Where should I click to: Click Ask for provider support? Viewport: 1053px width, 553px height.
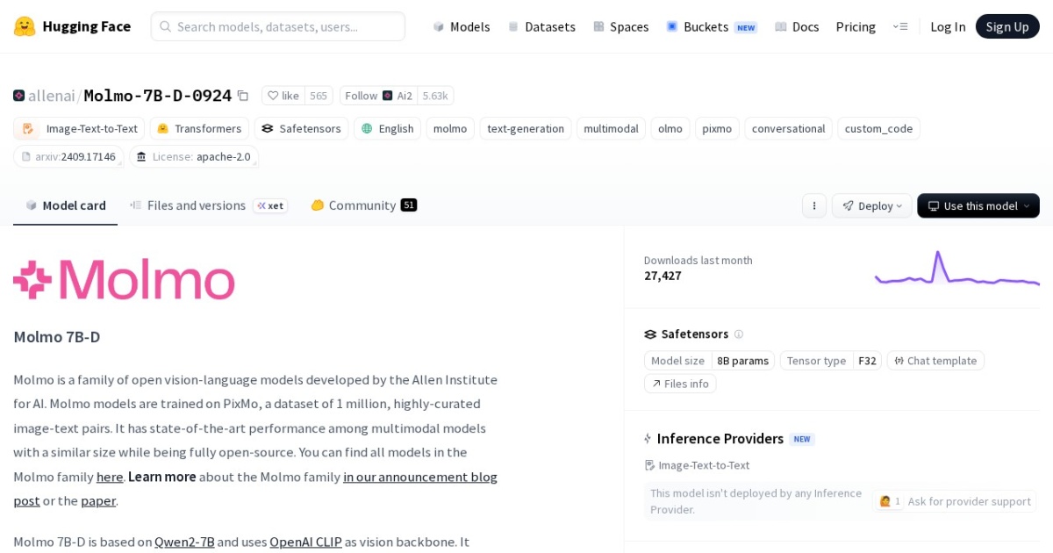tap(969, 501)
